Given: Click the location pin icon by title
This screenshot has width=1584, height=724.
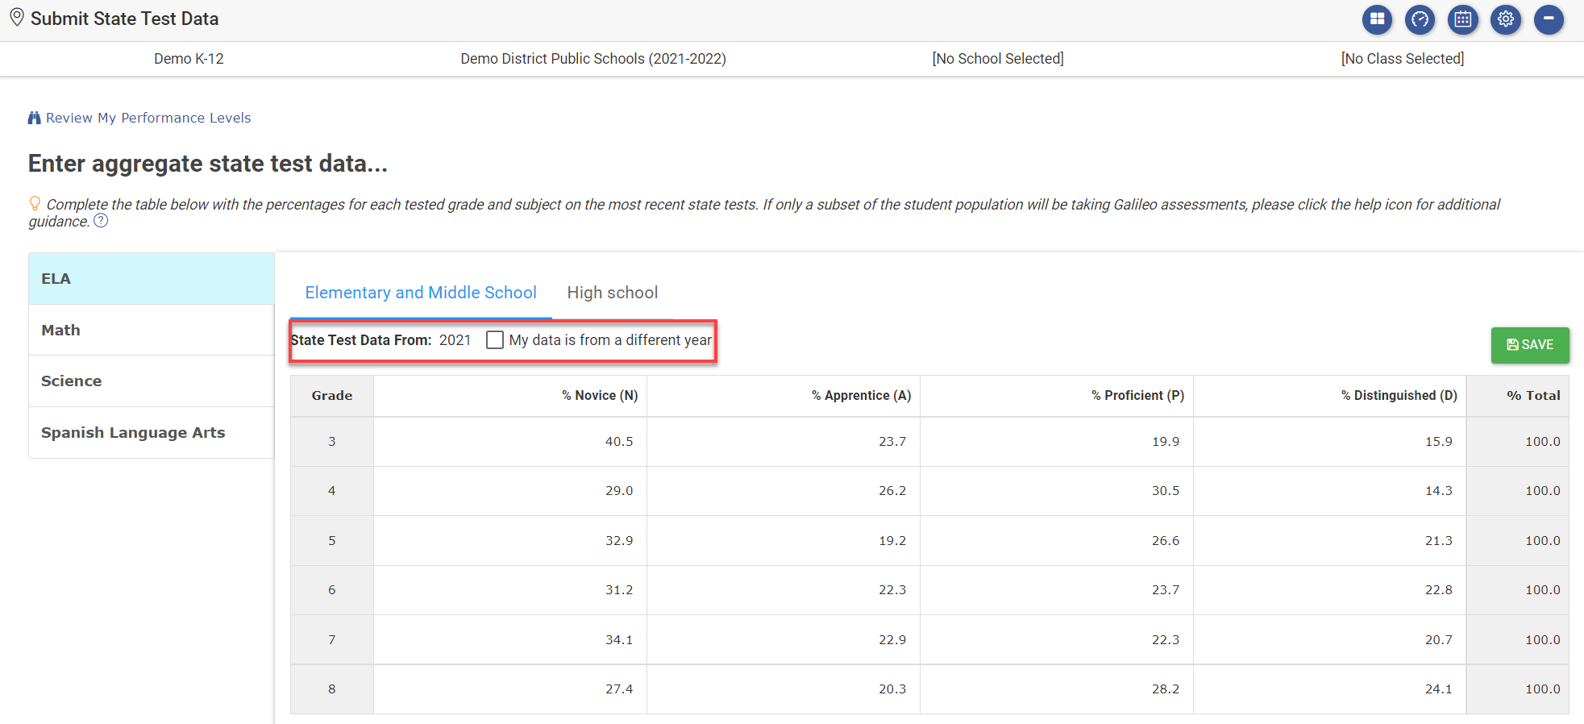Looking at the screenshot, I should pos(16,18).
